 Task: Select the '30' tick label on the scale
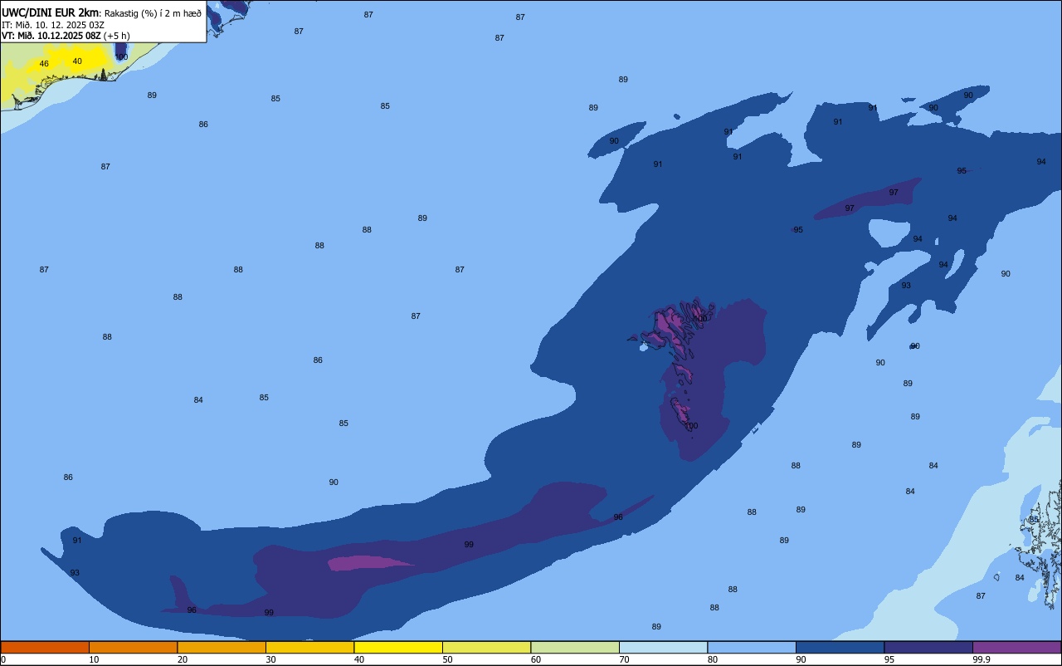tap(271, 659)
